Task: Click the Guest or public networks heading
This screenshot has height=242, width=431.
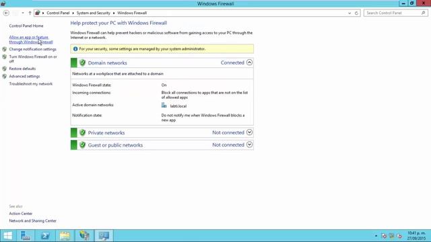Action: (x=115, y=145)
